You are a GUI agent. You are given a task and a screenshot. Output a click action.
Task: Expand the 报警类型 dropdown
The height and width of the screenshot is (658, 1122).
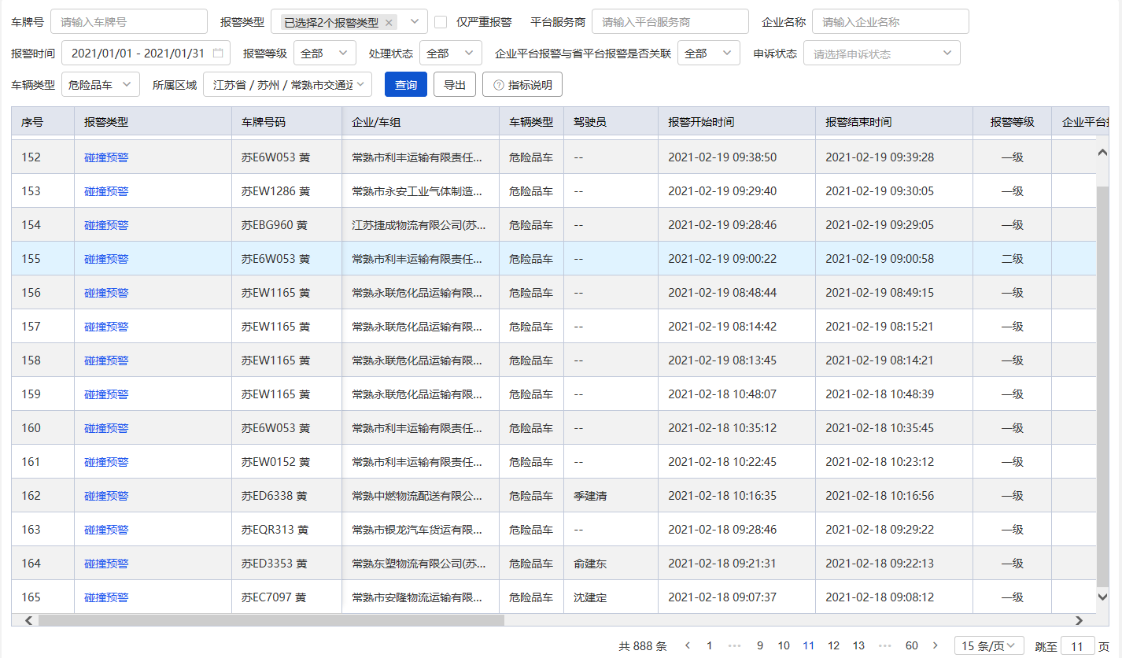point(349,22)
